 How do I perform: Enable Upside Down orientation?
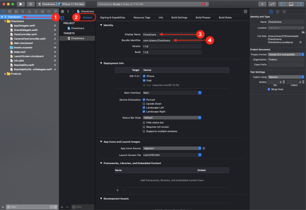coord(144,104)
